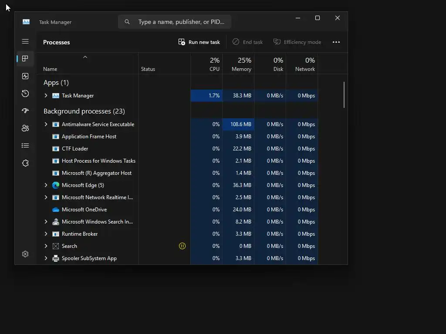Open the Startup apps sidebar icon
This screenshot has height=334, width=446.
(x=25, y=111)
